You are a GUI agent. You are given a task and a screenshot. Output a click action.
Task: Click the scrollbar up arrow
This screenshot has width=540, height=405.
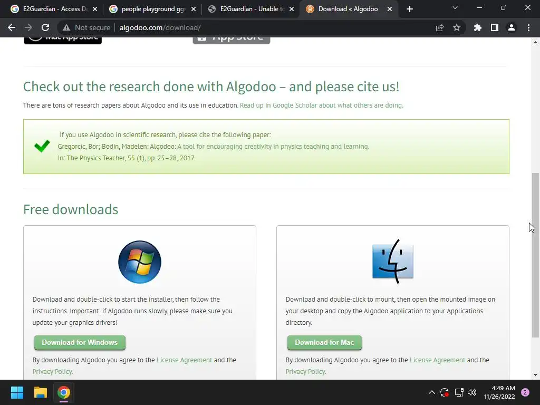[x=535, y=42]
